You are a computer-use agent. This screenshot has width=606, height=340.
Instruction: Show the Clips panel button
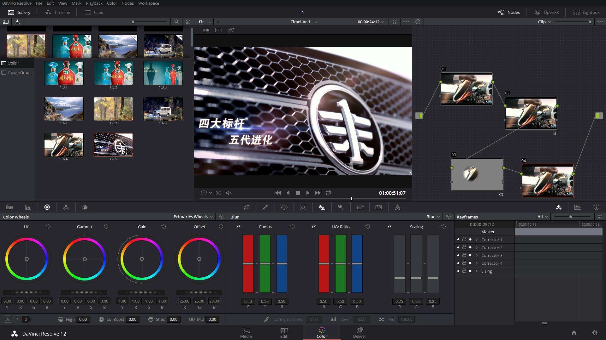pyautogui.click(x=94, y=12)
